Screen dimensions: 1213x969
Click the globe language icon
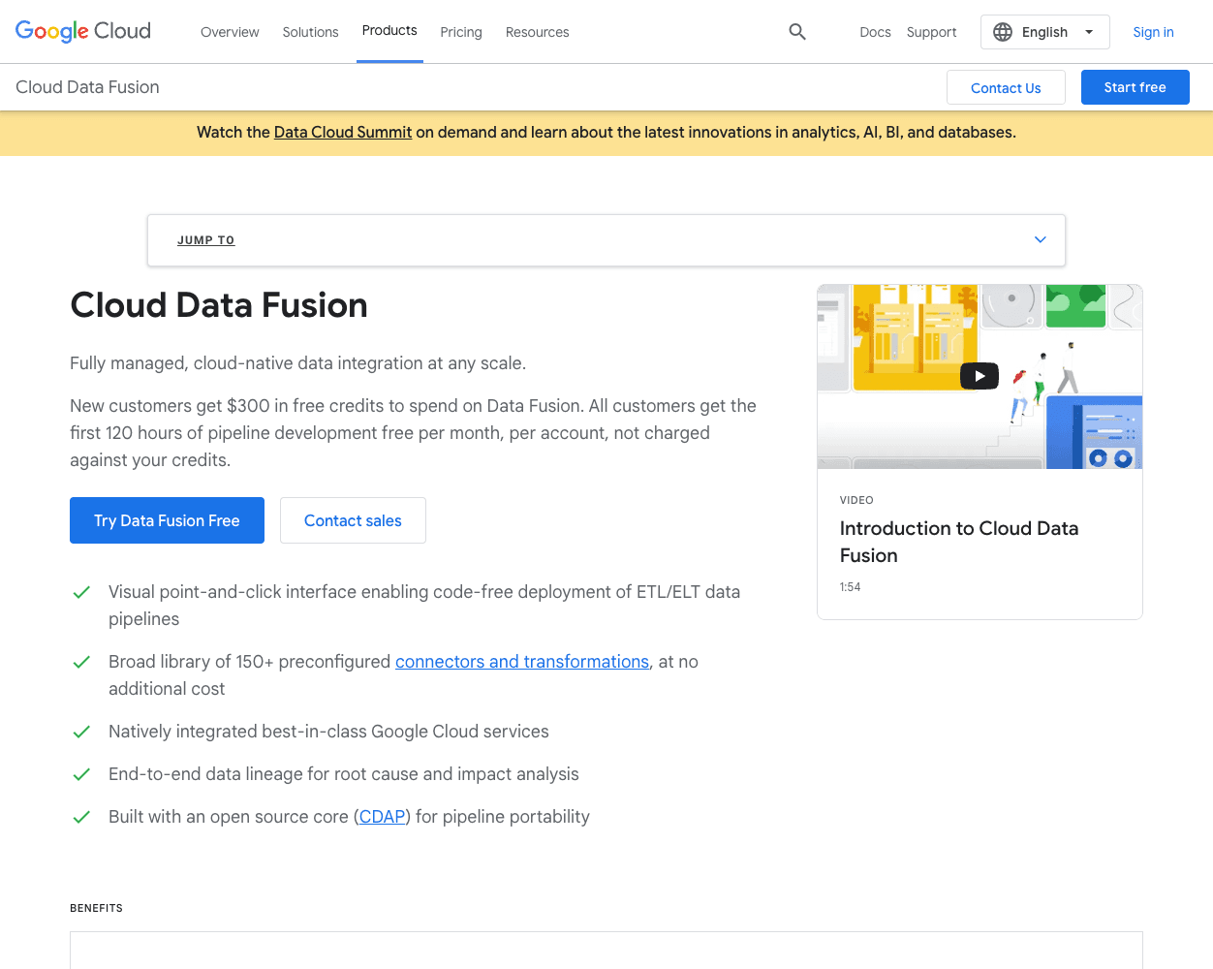pos(1003,32)
